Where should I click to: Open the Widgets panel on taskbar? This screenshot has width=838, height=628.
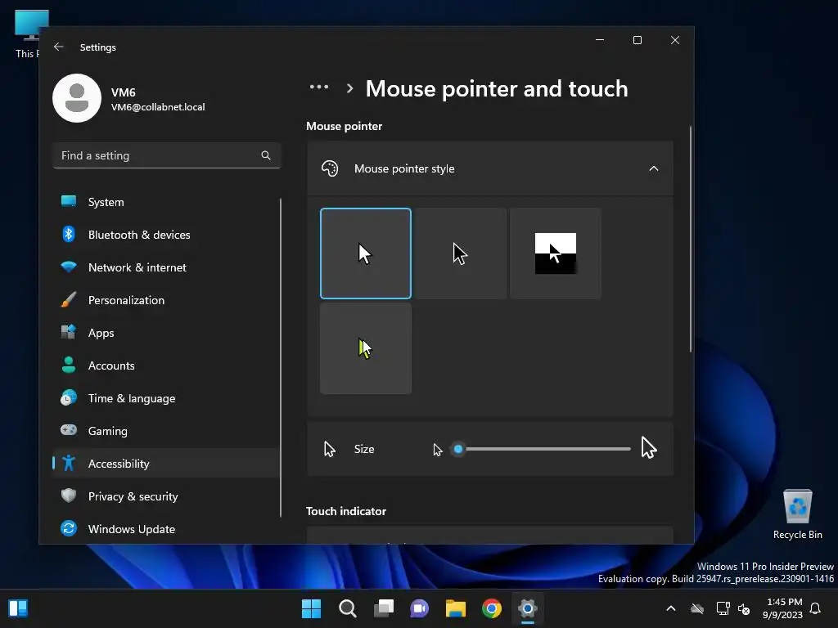[18, 608]
